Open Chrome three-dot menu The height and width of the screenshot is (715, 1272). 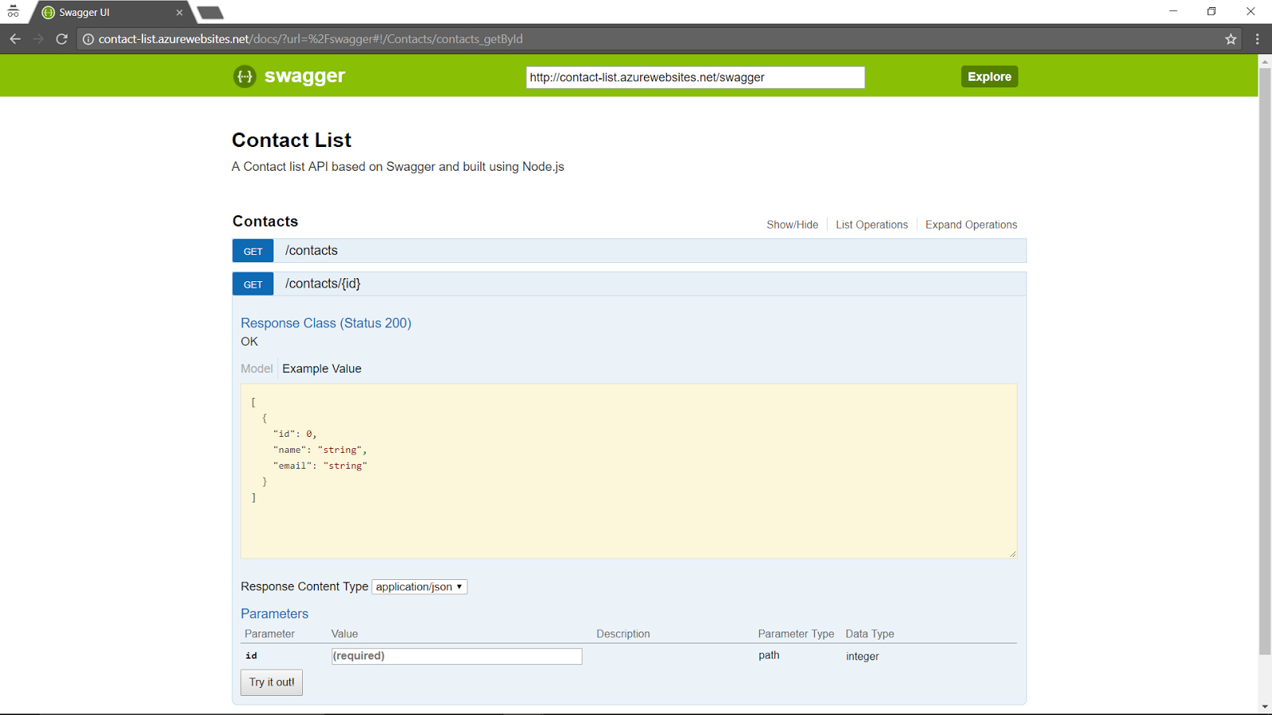(x=1257, y=39)
